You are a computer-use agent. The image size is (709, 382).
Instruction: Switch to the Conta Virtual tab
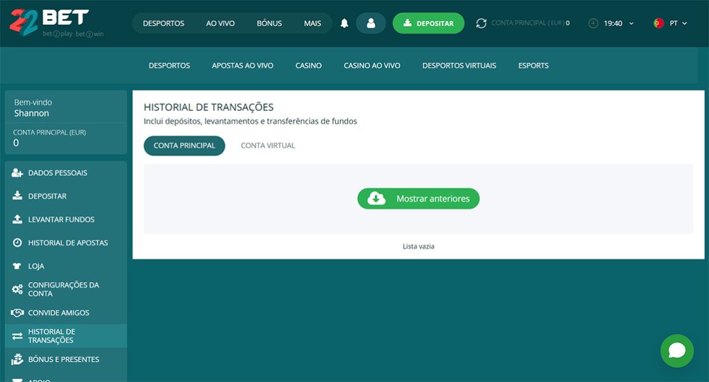pyautogui.click(x=267, y=145)
